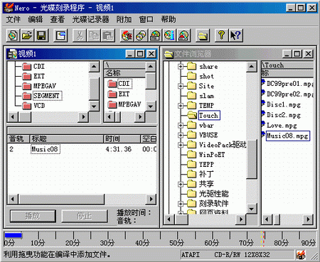Viewport: 320px width, 262px height.
Task: Open the File Browser toolbar icon
Action: click(203, 36)
